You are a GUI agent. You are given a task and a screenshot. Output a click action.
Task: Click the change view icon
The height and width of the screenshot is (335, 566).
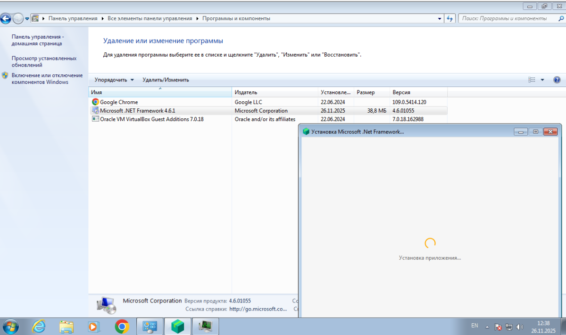532,80
